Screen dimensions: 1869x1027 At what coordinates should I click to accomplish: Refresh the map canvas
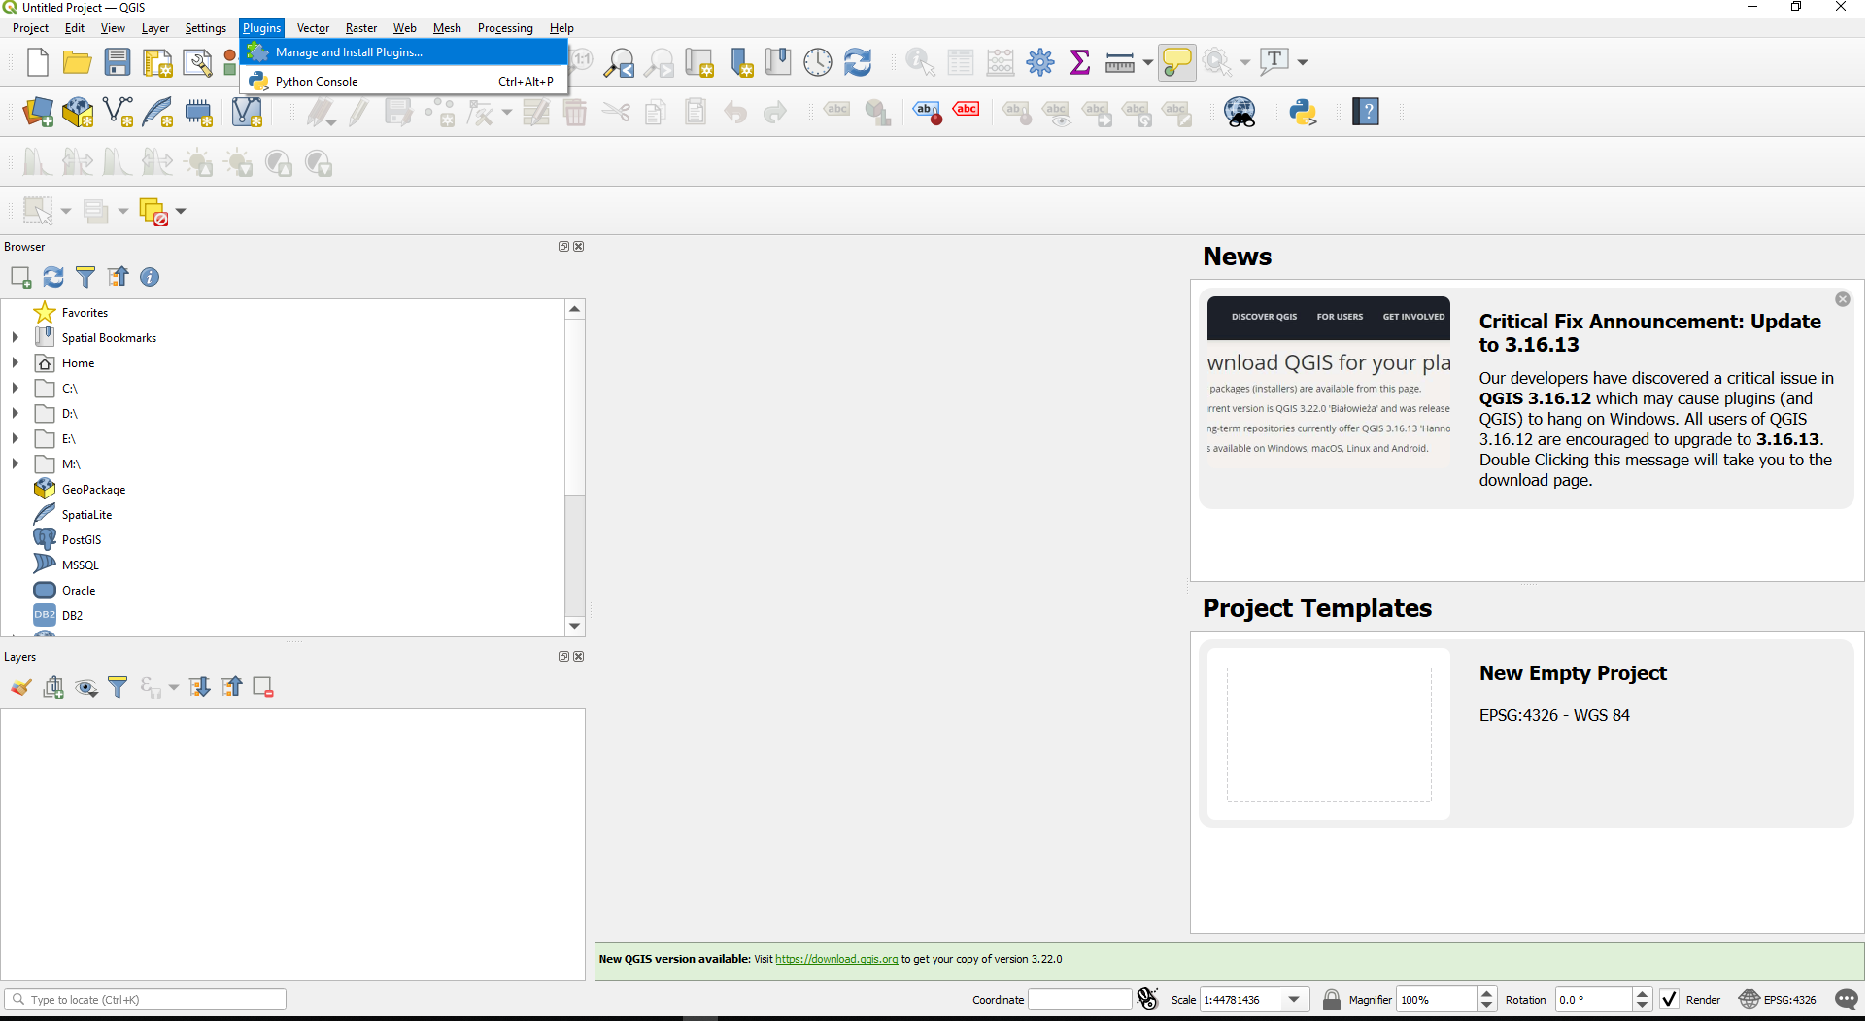coord(857,61)
